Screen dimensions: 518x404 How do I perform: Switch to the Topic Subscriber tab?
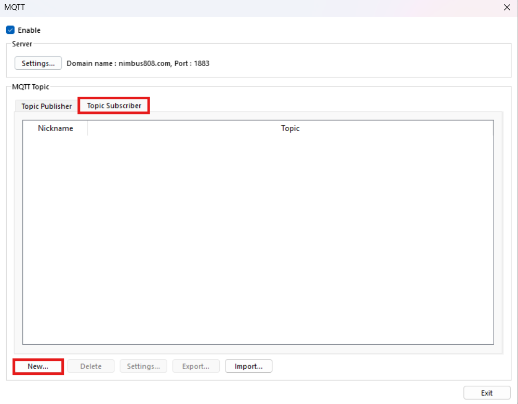(113, 106)
